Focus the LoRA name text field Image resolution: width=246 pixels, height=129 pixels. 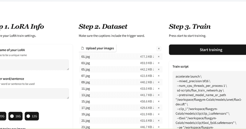[x=34, y=65]
